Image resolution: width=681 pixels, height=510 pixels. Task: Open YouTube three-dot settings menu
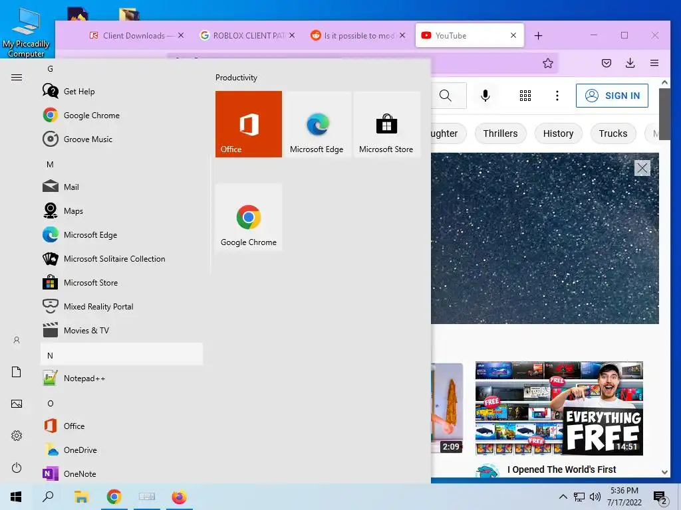(x=557, y=96)
